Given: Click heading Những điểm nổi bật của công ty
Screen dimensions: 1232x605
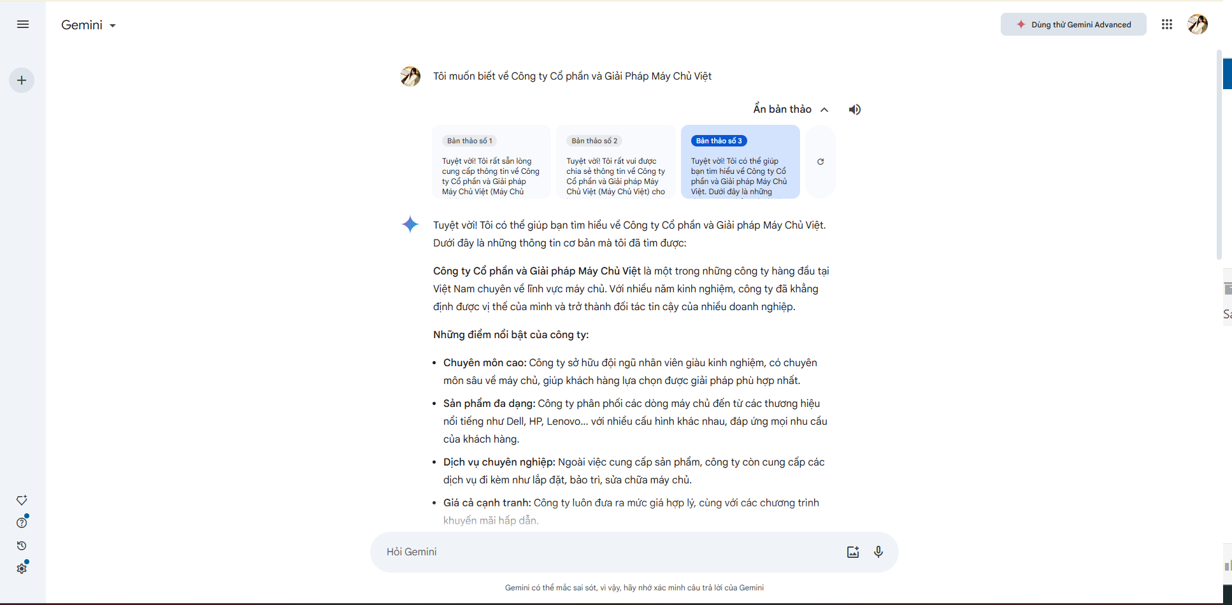Looking at the screenshot, I should coord(511,335).
